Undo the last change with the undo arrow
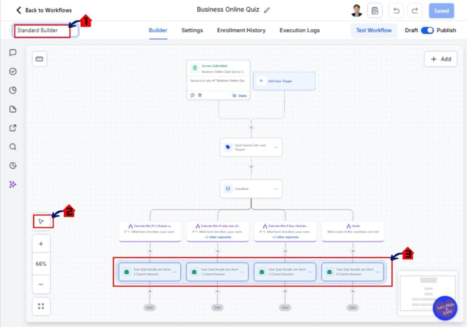Viewport: 467px width, 330px height. 396,10
